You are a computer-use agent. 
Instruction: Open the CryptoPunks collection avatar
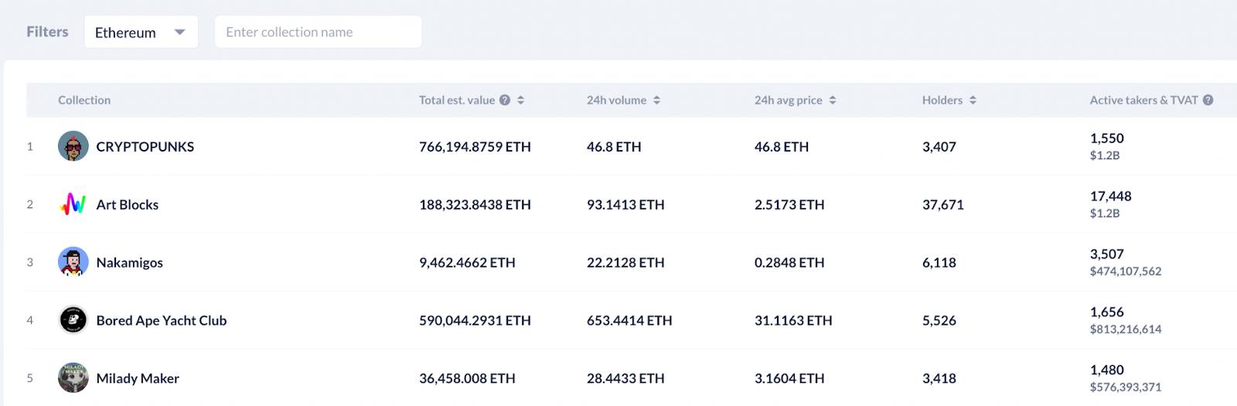[x=73, y=146]
